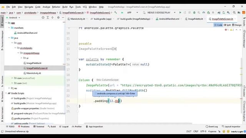The width and height of the screenshot is (246, 138).
Task: Click the yellow warning count indicator
Action: (x=232, y=30)
